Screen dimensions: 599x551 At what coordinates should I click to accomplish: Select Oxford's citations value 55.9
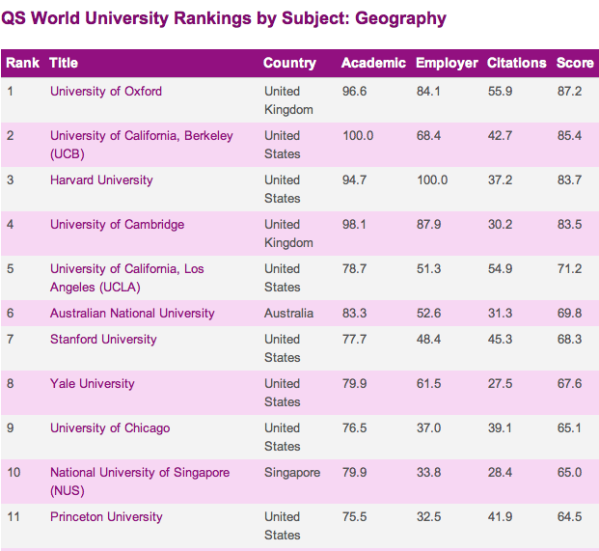point(500,92)
